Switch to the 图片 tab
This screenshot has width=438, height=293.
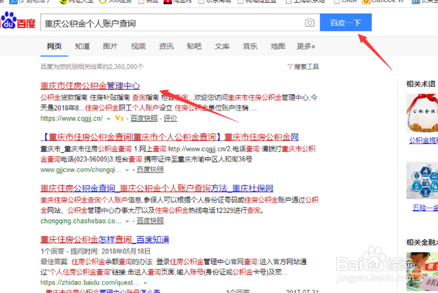pyautogui.click(x=110, y=46)
